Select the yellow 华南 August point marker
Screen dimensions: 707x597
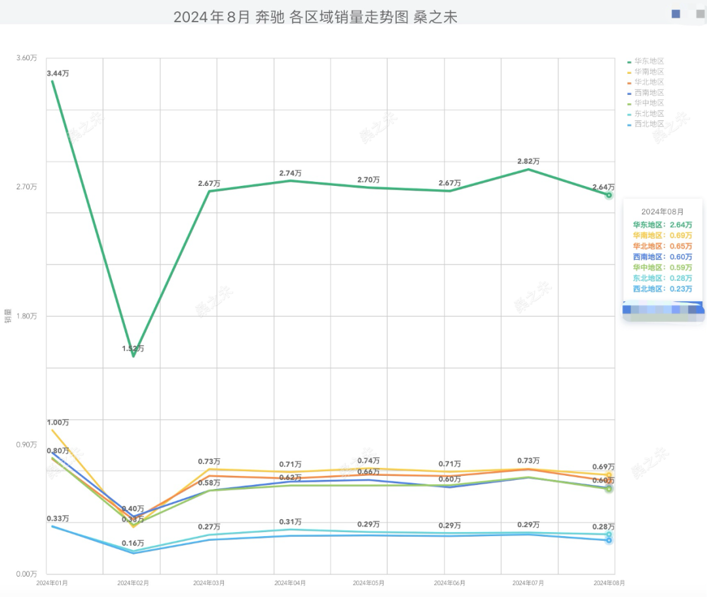pyautogui.click(x=609, y=475)
